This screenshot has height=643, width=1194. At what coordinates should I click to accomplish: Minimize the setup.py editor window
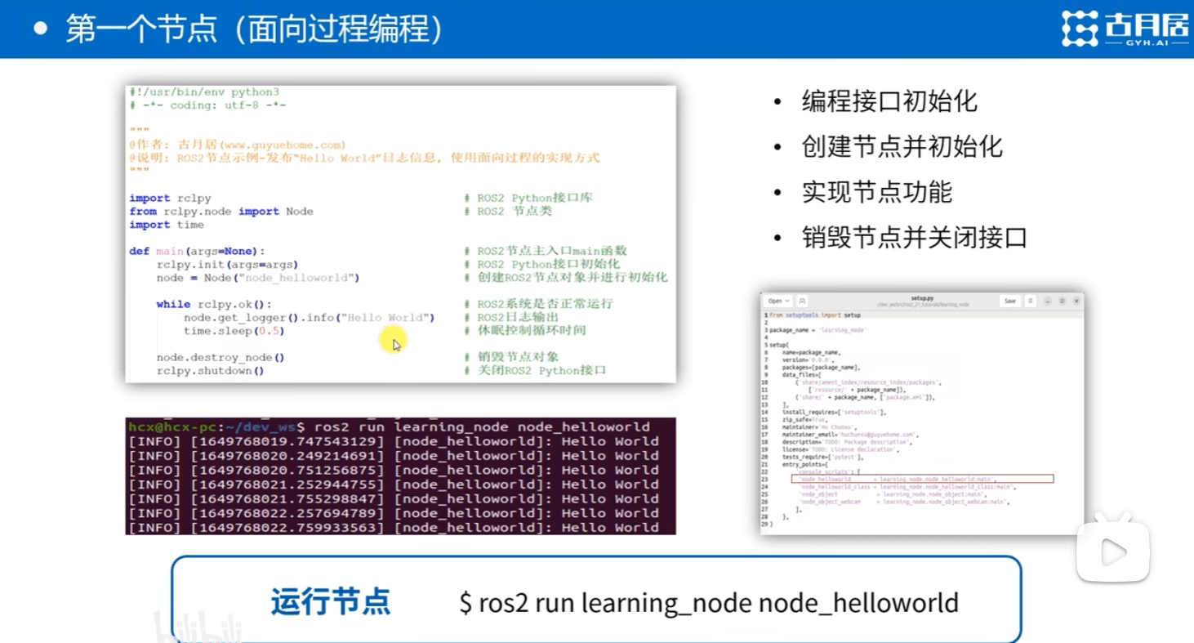click(x=1049, y=301)
